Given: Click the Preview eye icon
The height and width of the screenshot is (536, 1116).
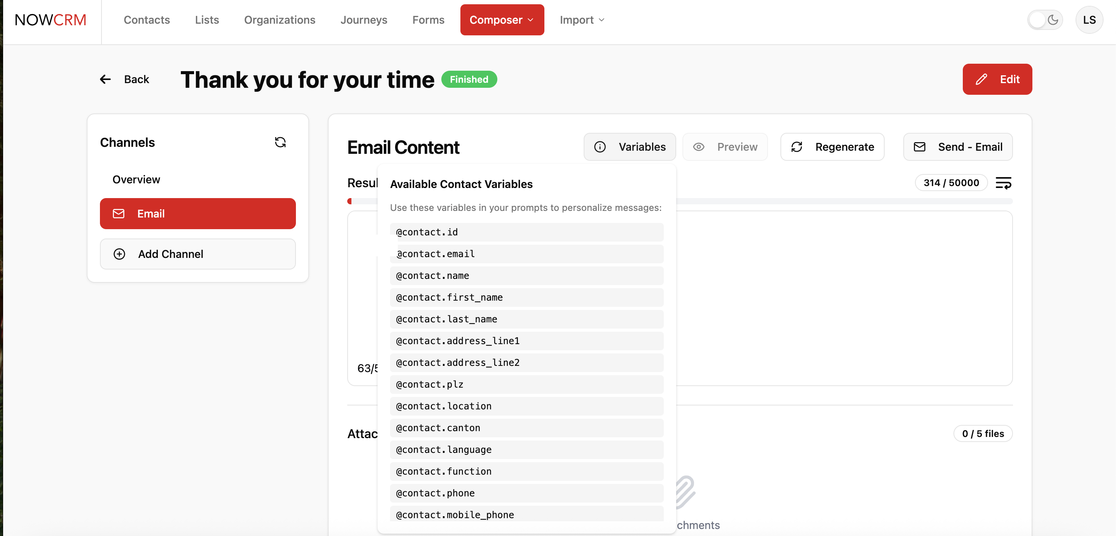Looking at the screenshot, I should point(698,147).
